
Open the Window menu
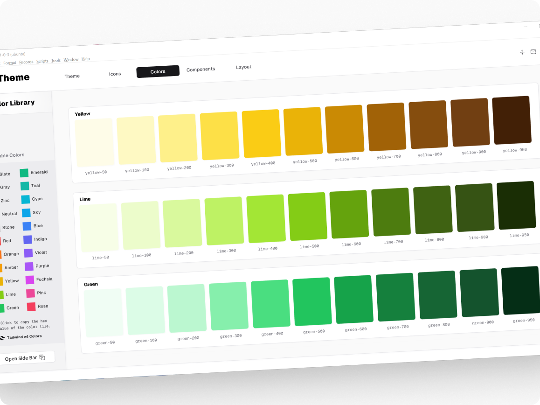pyautogui.click(x=71, y=59)
